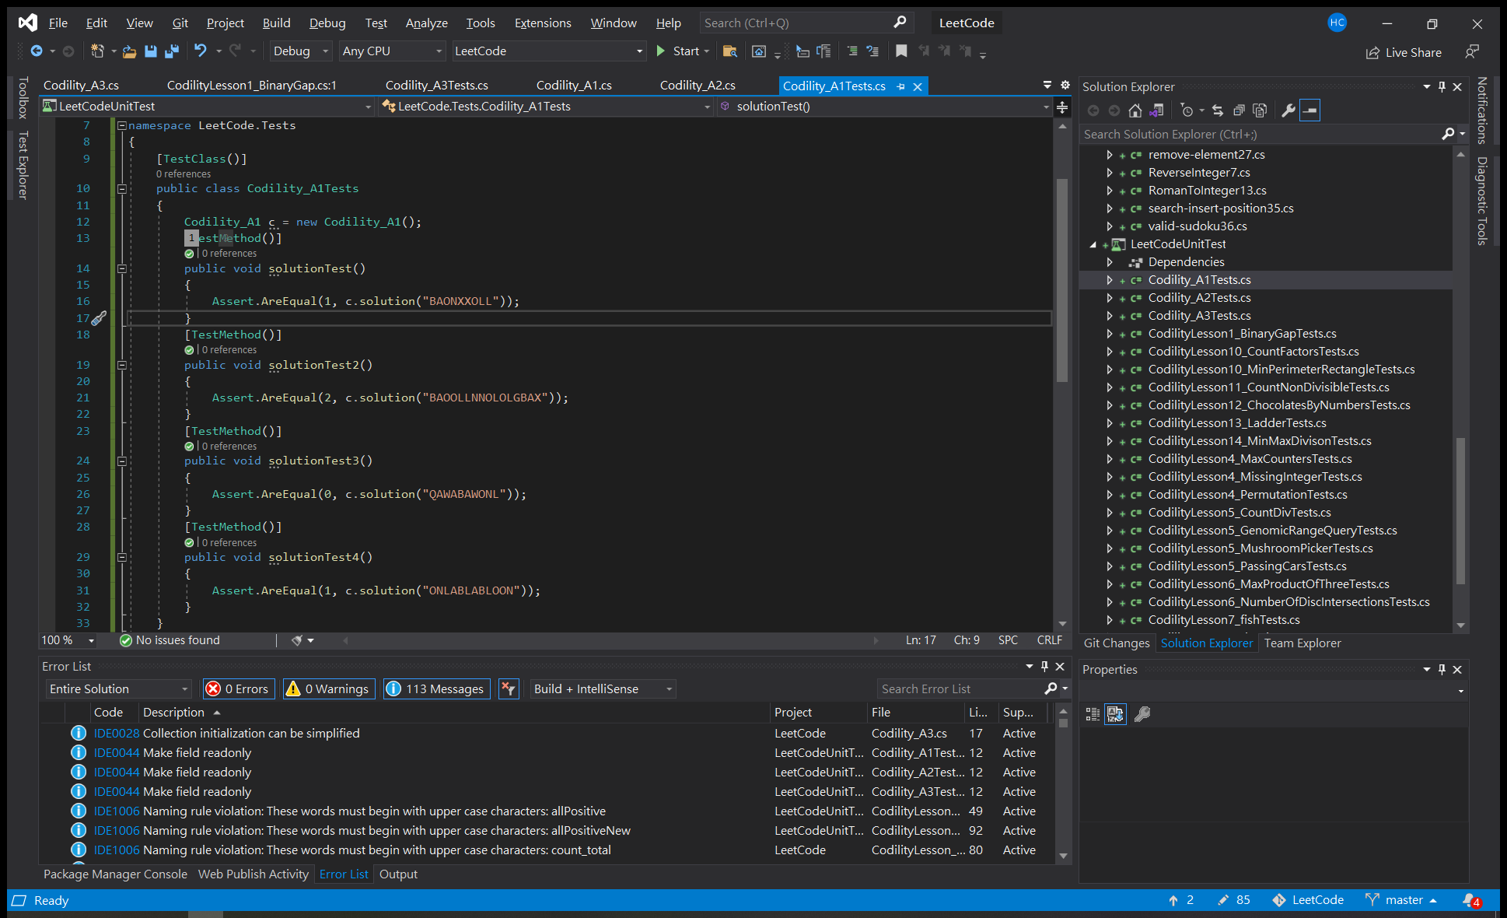Click the code editor vertical scrollbar thumb

tap(1062, 280)
